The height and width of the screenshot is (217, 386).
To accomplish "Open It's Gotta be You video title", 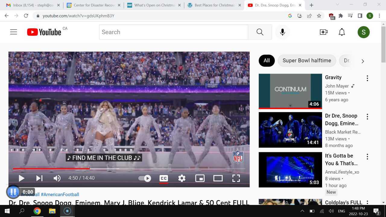I will point(341,159).
